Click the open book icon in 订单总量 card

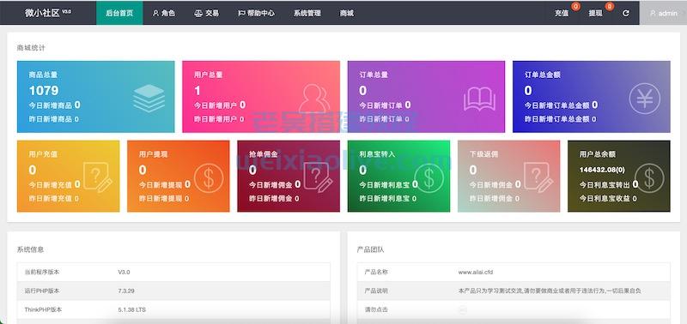click(479, 99)
